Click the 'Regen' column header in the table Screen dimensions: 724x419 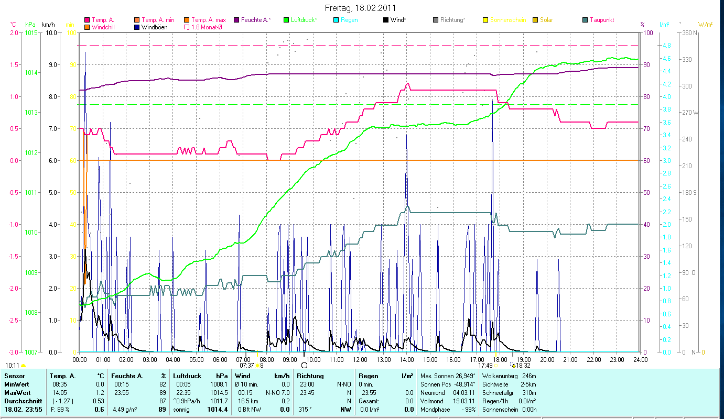[368, 376]
